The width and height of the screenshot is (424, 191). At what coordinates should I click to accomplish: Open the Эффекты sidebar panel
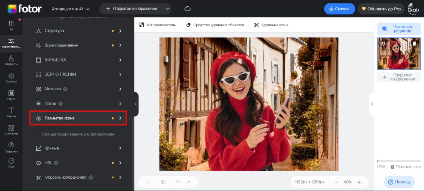(x=11, y=60)
